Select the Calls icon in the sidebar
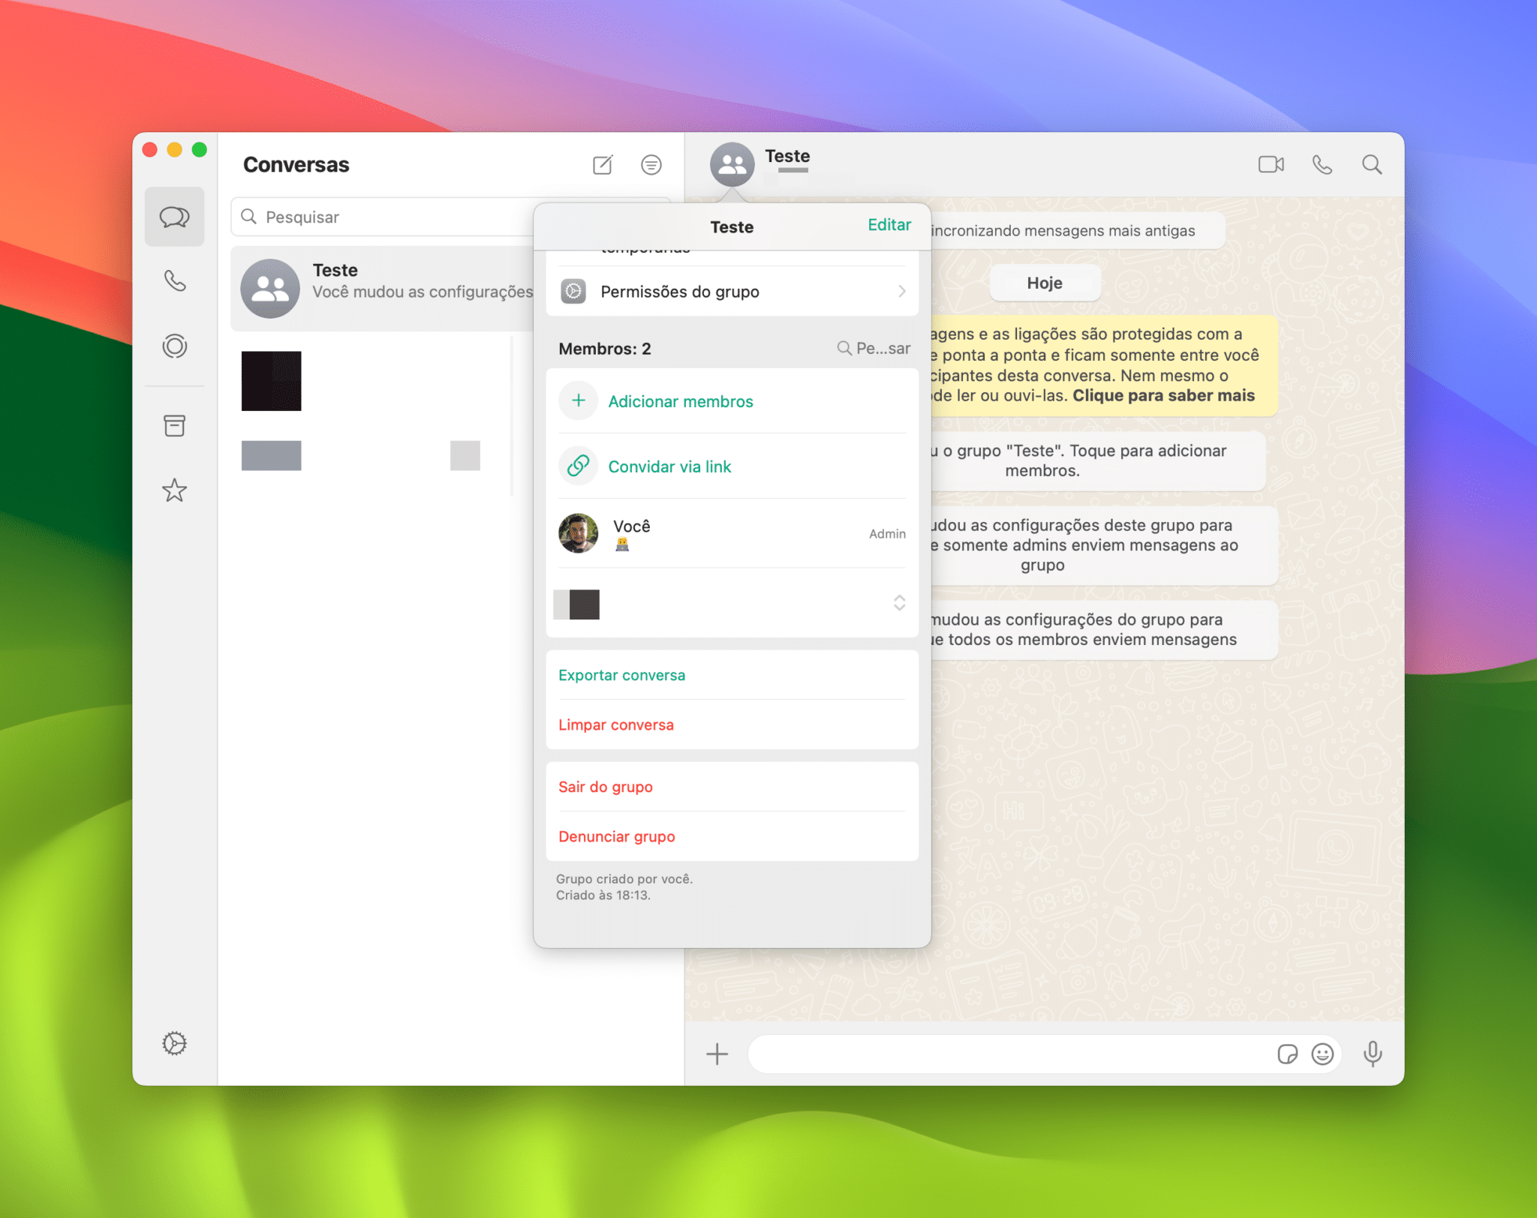The width and height of the screenshot is (1537, 1218). click(x=174, y=281)
